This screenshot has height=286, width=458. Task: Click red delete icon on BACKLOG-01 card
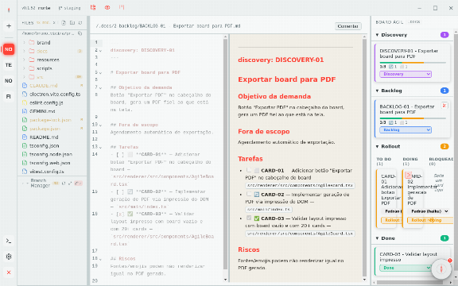pos(444,106)
